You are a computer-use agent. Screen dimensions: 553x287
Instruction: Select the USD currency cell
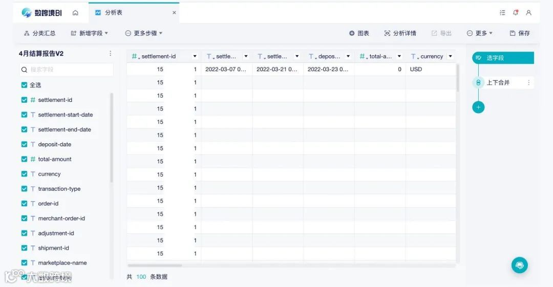tap(430, 70)
